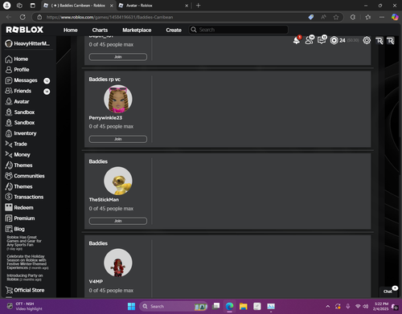The height and width of the screenshot is (314, 402).
Task: Go to Marketplace in top navigation
Action: coord(137,30)
